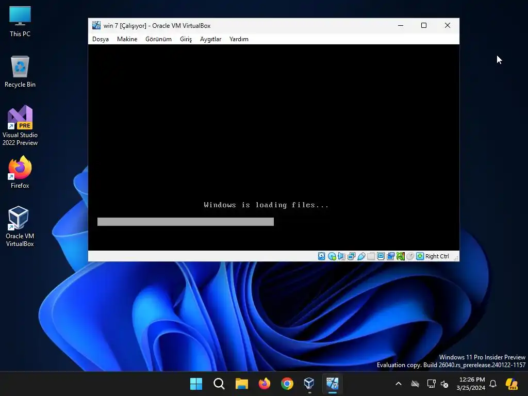Click the recording status icon

click(391, 256)
